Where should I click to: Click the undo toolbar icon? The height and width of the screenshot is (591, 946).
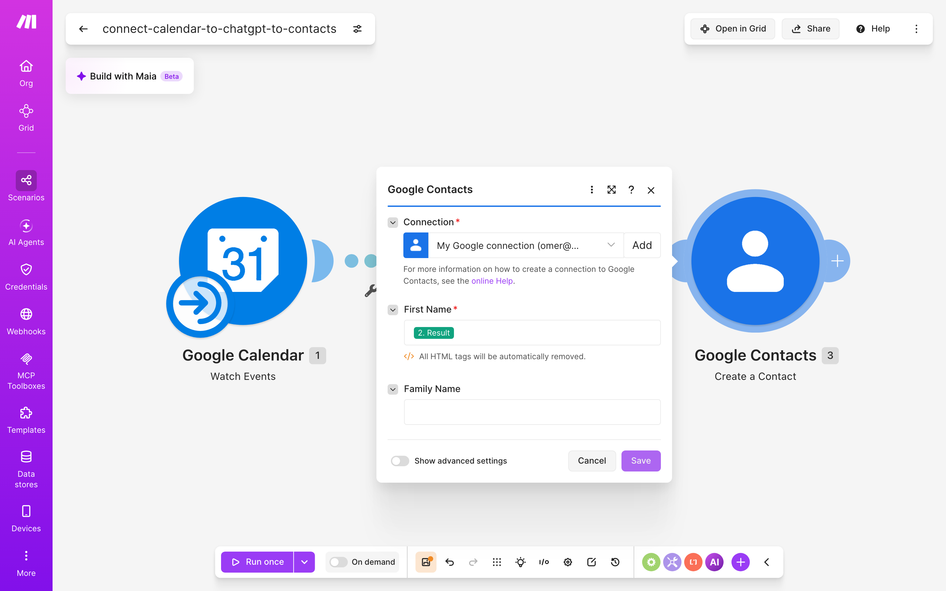(450, 562)
